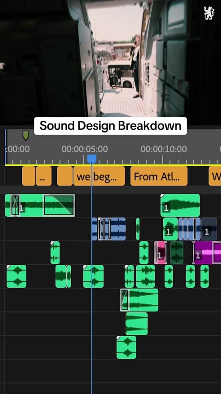Image resolution: width=221 pixels, height=394 pixels.
Task: Select the dark navy clip labeled 1
Action: point(209,229)
